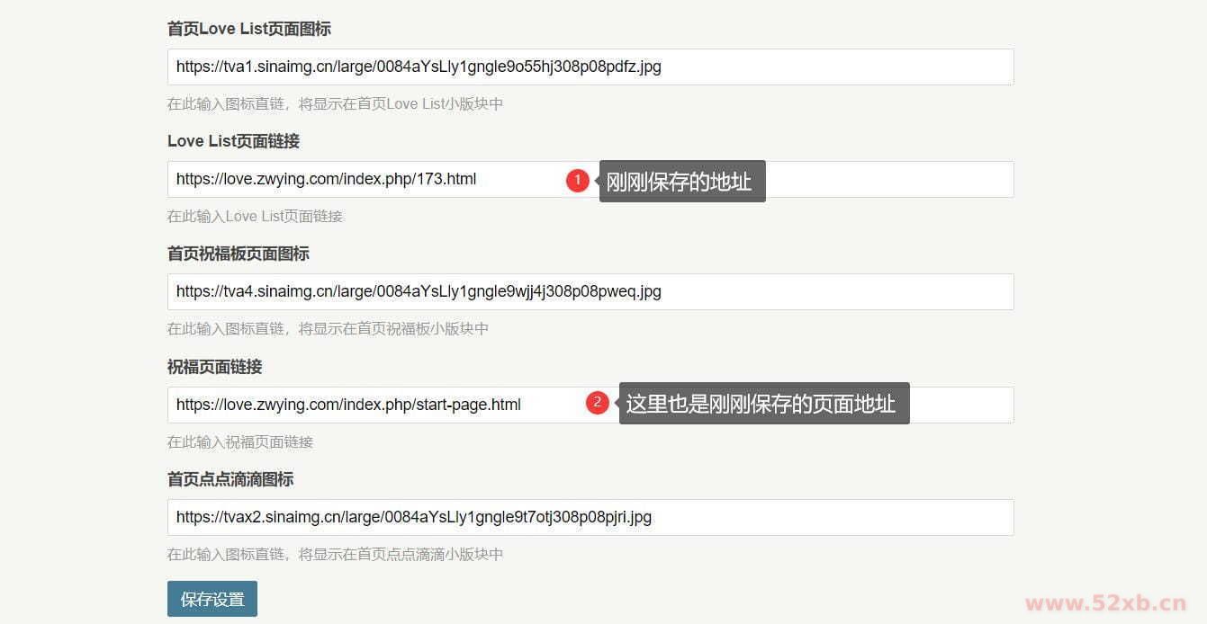The height and width of the screenshot is (624, 1207).
Task: Click the hint text 在此输入祝福页面链接
Action: click(240, 441)
